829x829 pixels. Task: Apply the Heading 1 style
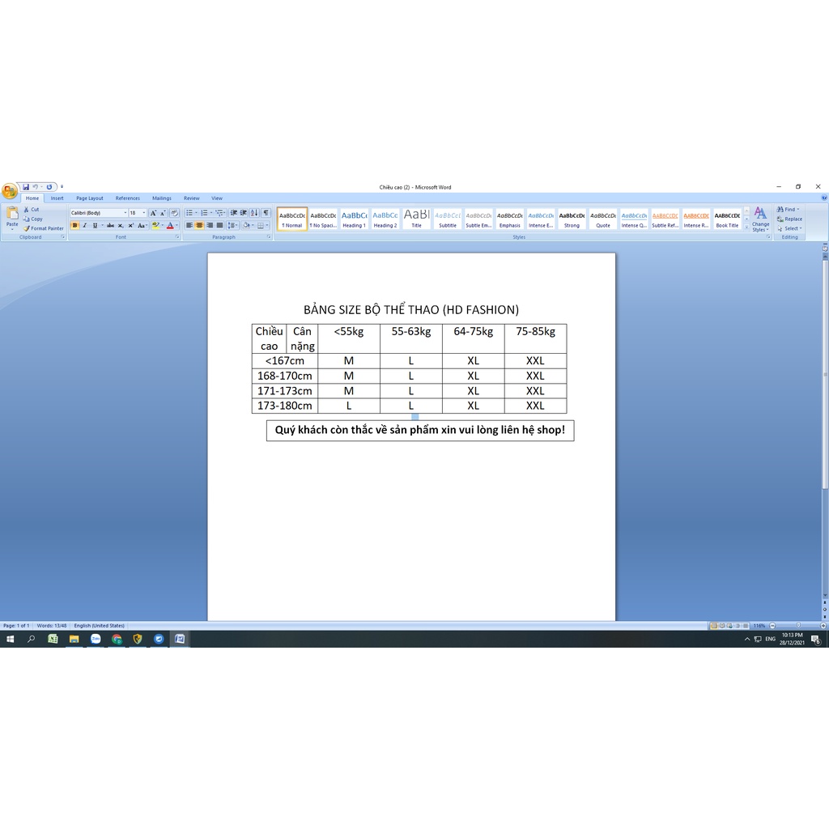pos(354,219)
